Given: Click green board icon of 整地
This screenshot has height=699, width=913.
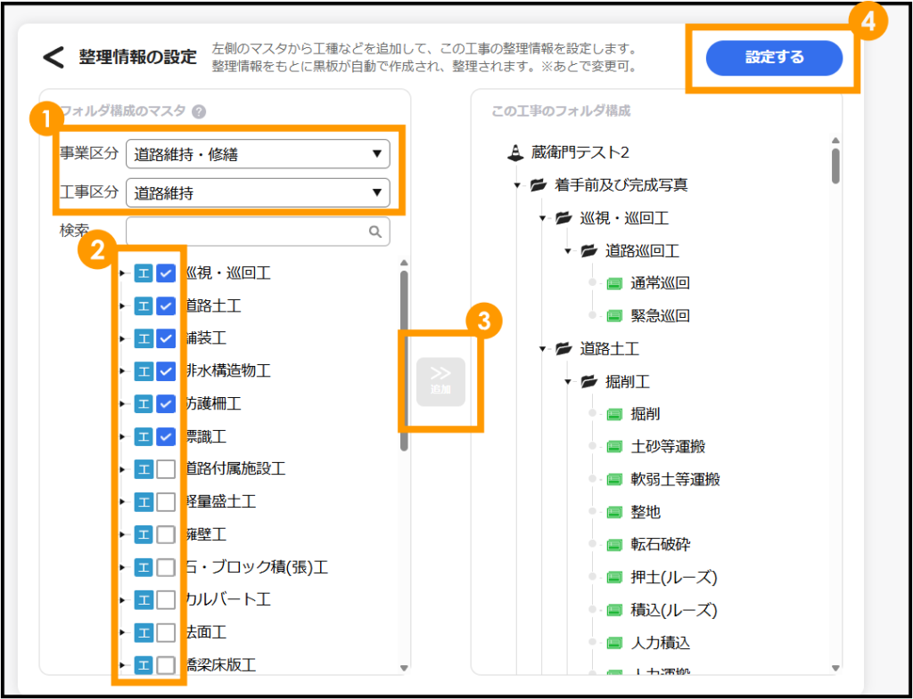Looking at the screenshot, I should [x=614, y=512].
